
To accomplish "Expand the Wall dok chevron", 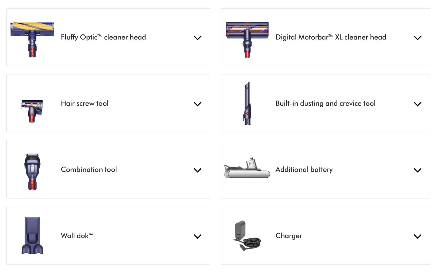I will [197, 236].
